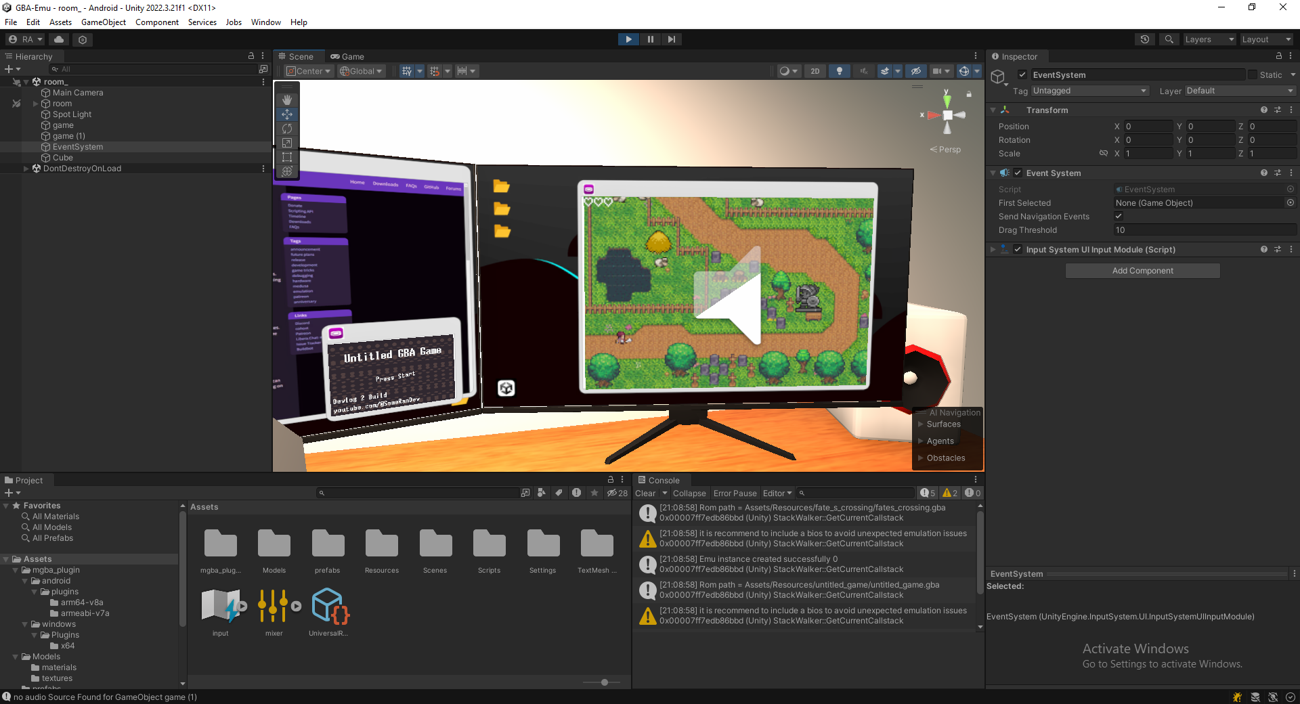Expand DontDestroyOnLoad in the Hierarchy
This screenshot has height=704, width=1300.
pos(26,169)
